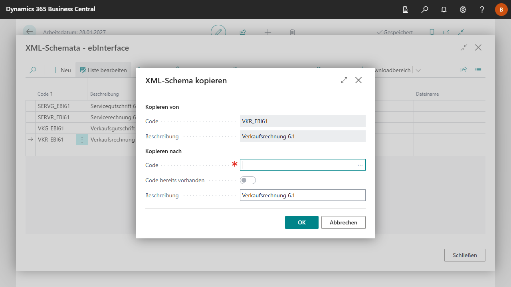
Task: Click Abbrechen to cancel the copy
Action: coord(343,222)
